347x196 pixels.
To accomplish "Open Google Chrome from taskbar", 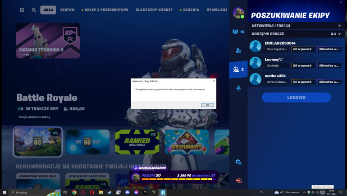I will click(x=74, y=192).
